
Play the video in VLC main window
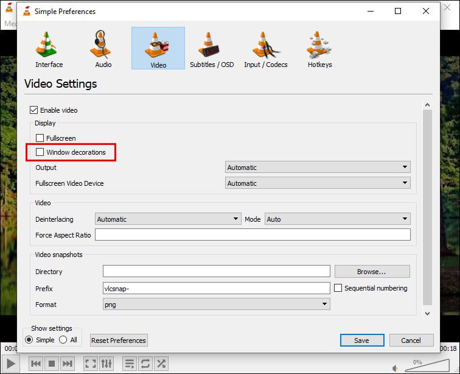[11, 364]
